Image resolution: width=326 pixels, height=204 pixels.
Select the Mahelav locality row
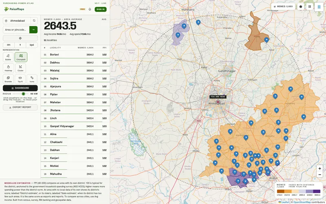pos(75,102)
